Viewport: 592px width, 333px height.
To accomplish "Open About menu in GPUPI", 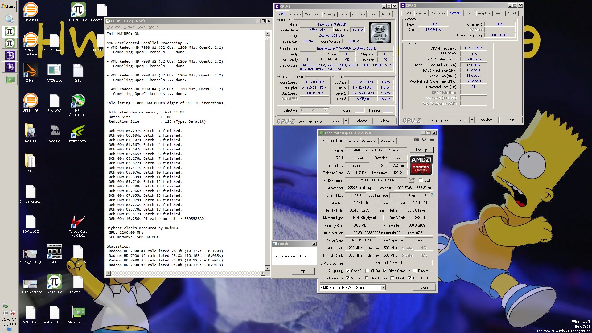I will (153, 27).
